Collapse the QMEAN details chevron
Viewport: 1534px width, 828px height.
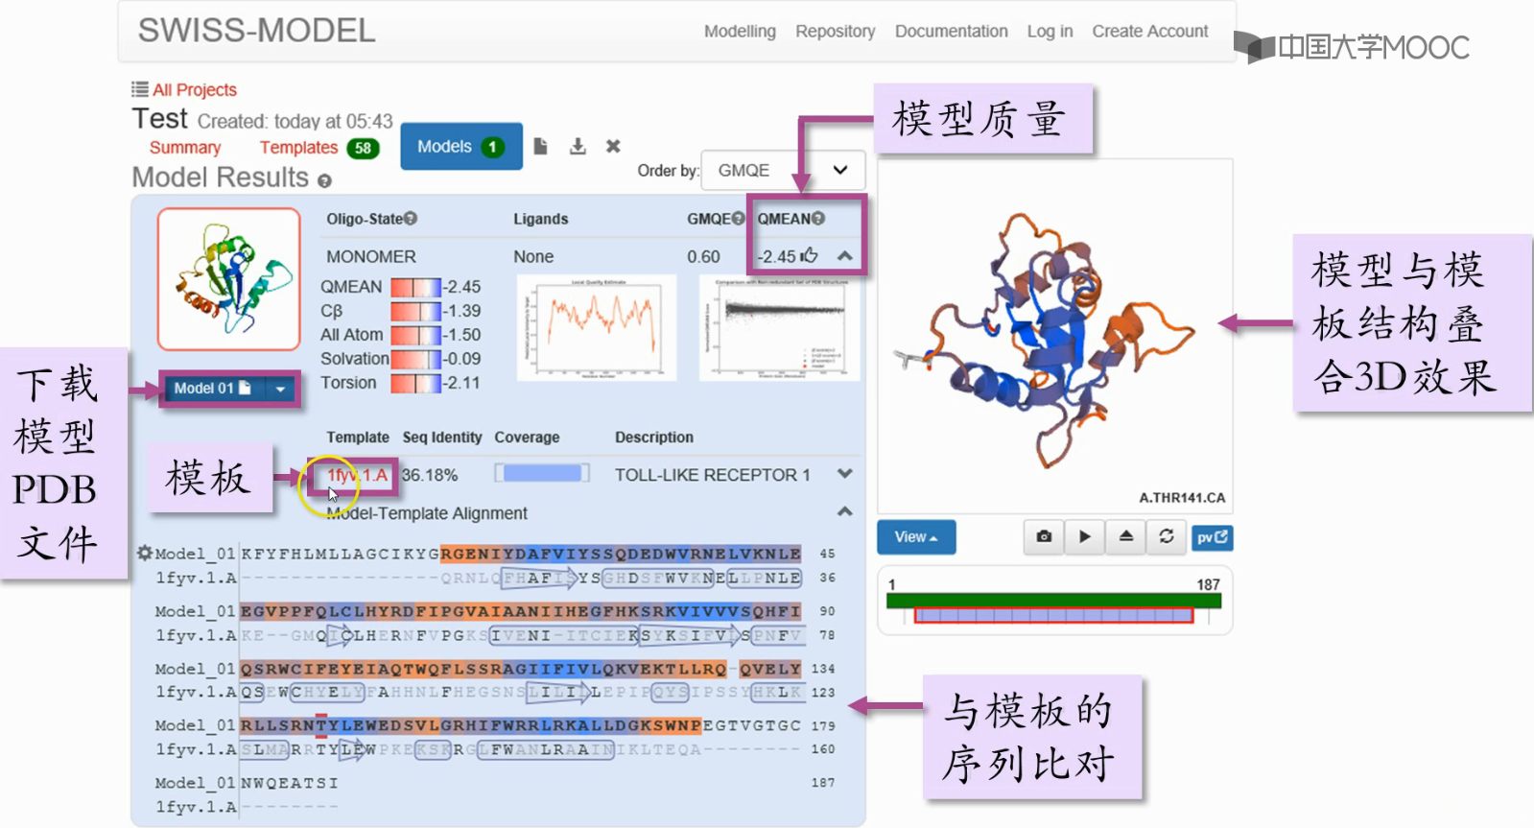845,256
